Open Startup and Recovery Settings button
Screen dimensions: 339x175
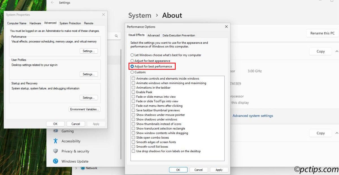[89, 98]
